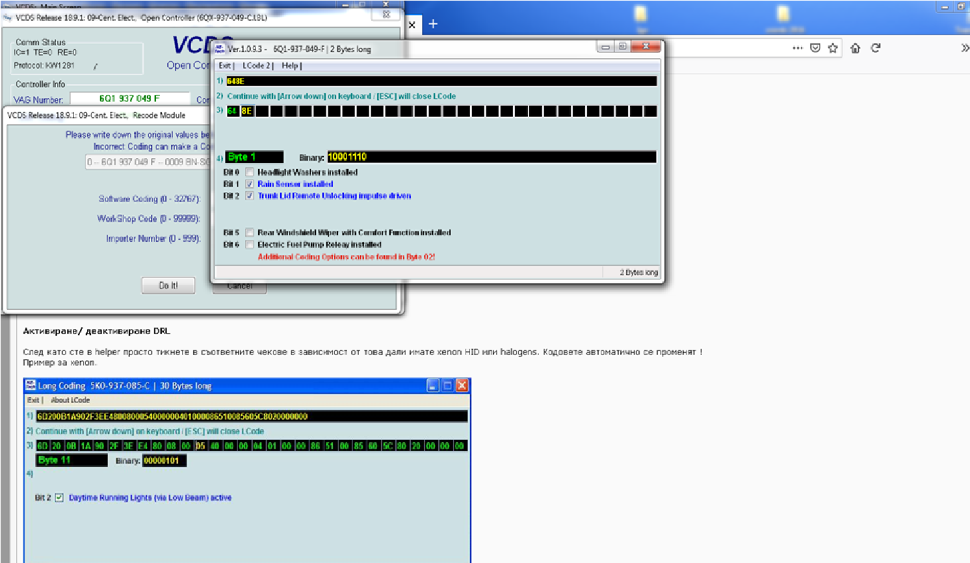This screenshot has height=563, width=970.
Task: Go to the browser home page
Action: click(x=855, y=48)
